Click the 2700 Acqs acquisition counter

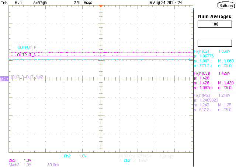(x=83, y=2)
